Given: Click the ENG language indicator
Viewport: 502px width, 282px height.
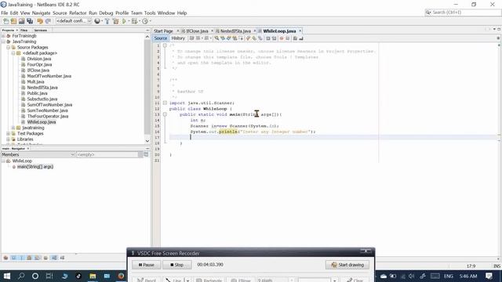Looking at the screenshot, I should click(448, 277).
